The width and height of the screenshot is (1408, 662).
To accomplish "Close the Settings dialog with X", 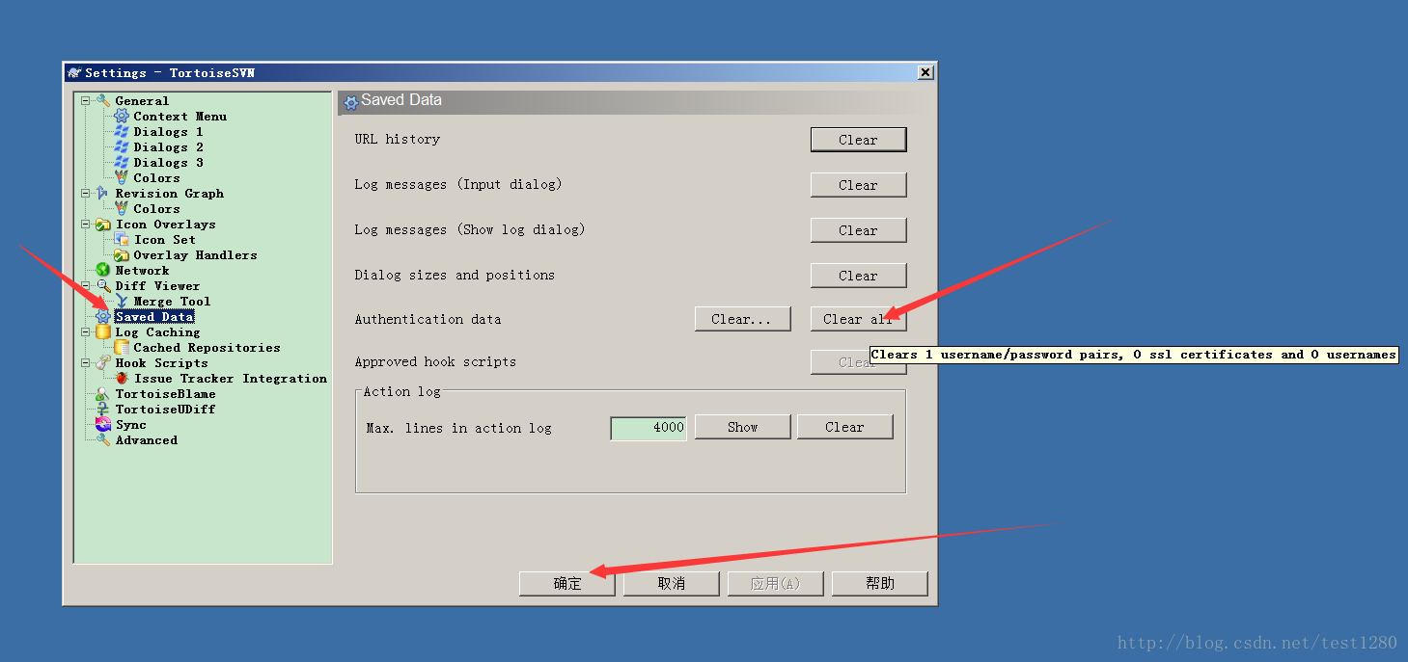I will coord(925,72).
